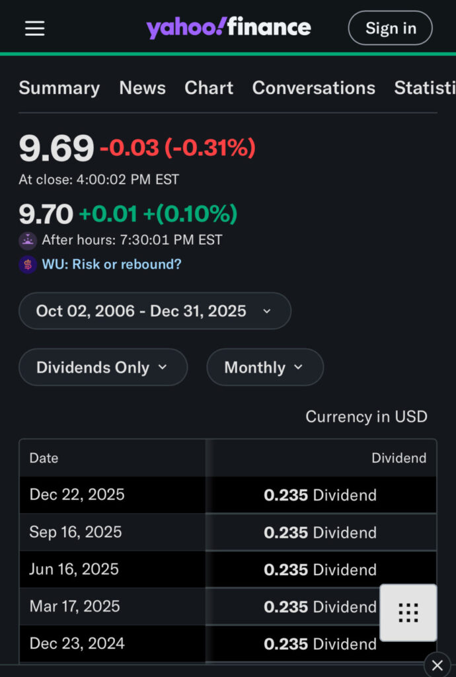Open the hamburger navigation menu
This screenshot has width=456, height=677.
tap(34, 28)
